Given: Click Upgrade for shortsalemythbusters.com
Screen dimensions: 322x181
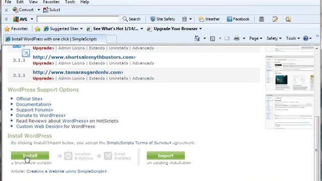Looking at the screenshot, I should pos(43,63).
